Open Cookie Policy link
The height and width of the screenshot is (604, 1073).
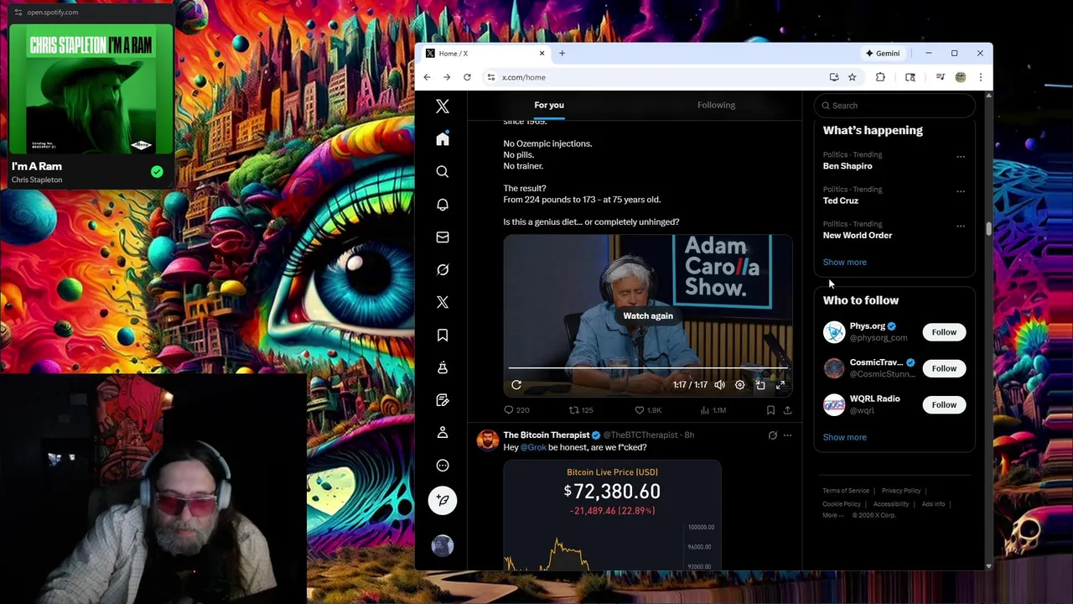[x=842, y=504]
